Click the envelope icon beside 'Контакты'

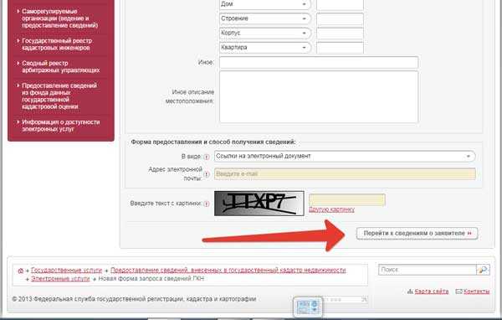pyautogui.click(x=459, y=292)
